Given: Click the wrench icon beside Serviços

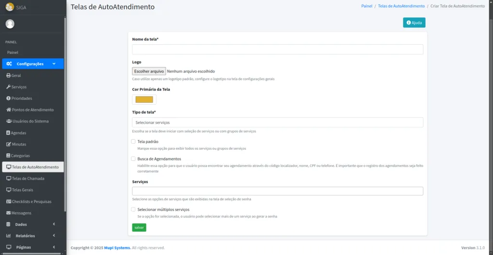Looking at the screenshot, I should (8, 87).
